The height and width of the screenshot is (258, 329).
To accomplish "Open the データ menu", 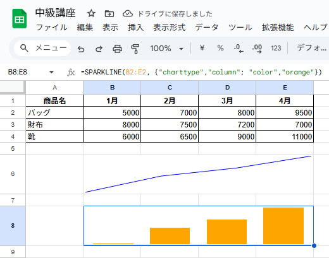I will [207, 27].
